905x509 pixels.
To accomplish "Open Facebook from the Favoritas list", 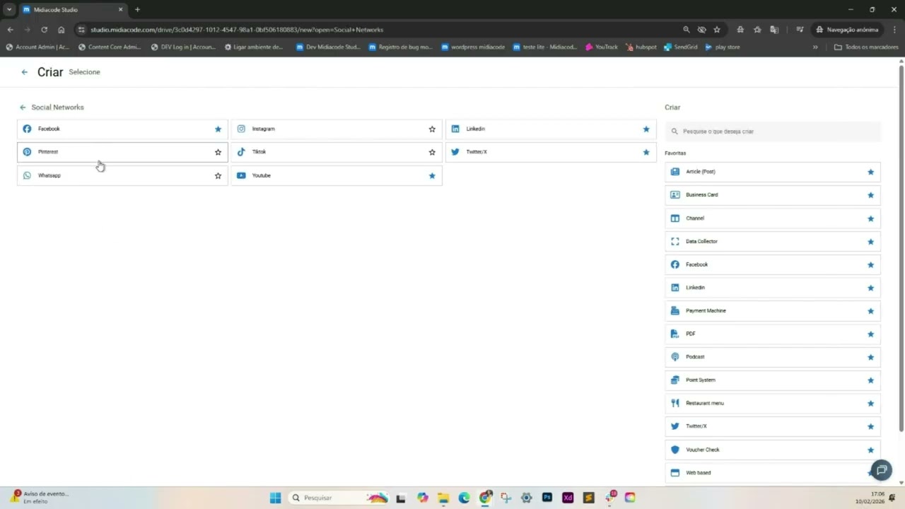I will click(x=773, y=264).
